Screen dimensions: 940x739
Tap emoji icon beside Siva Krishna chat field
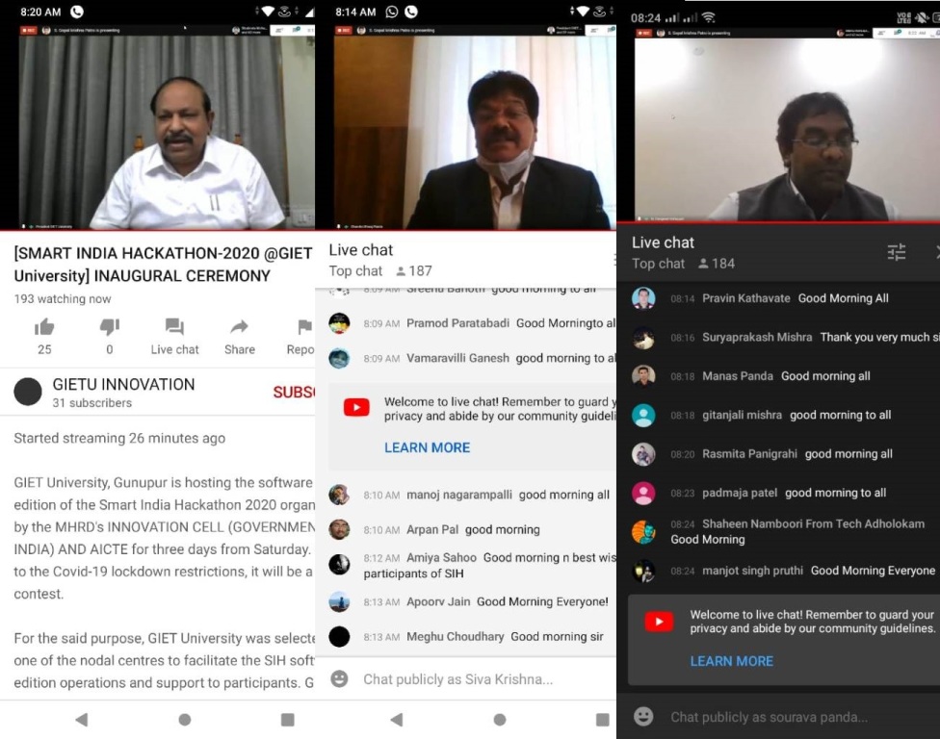coord(339,678)
